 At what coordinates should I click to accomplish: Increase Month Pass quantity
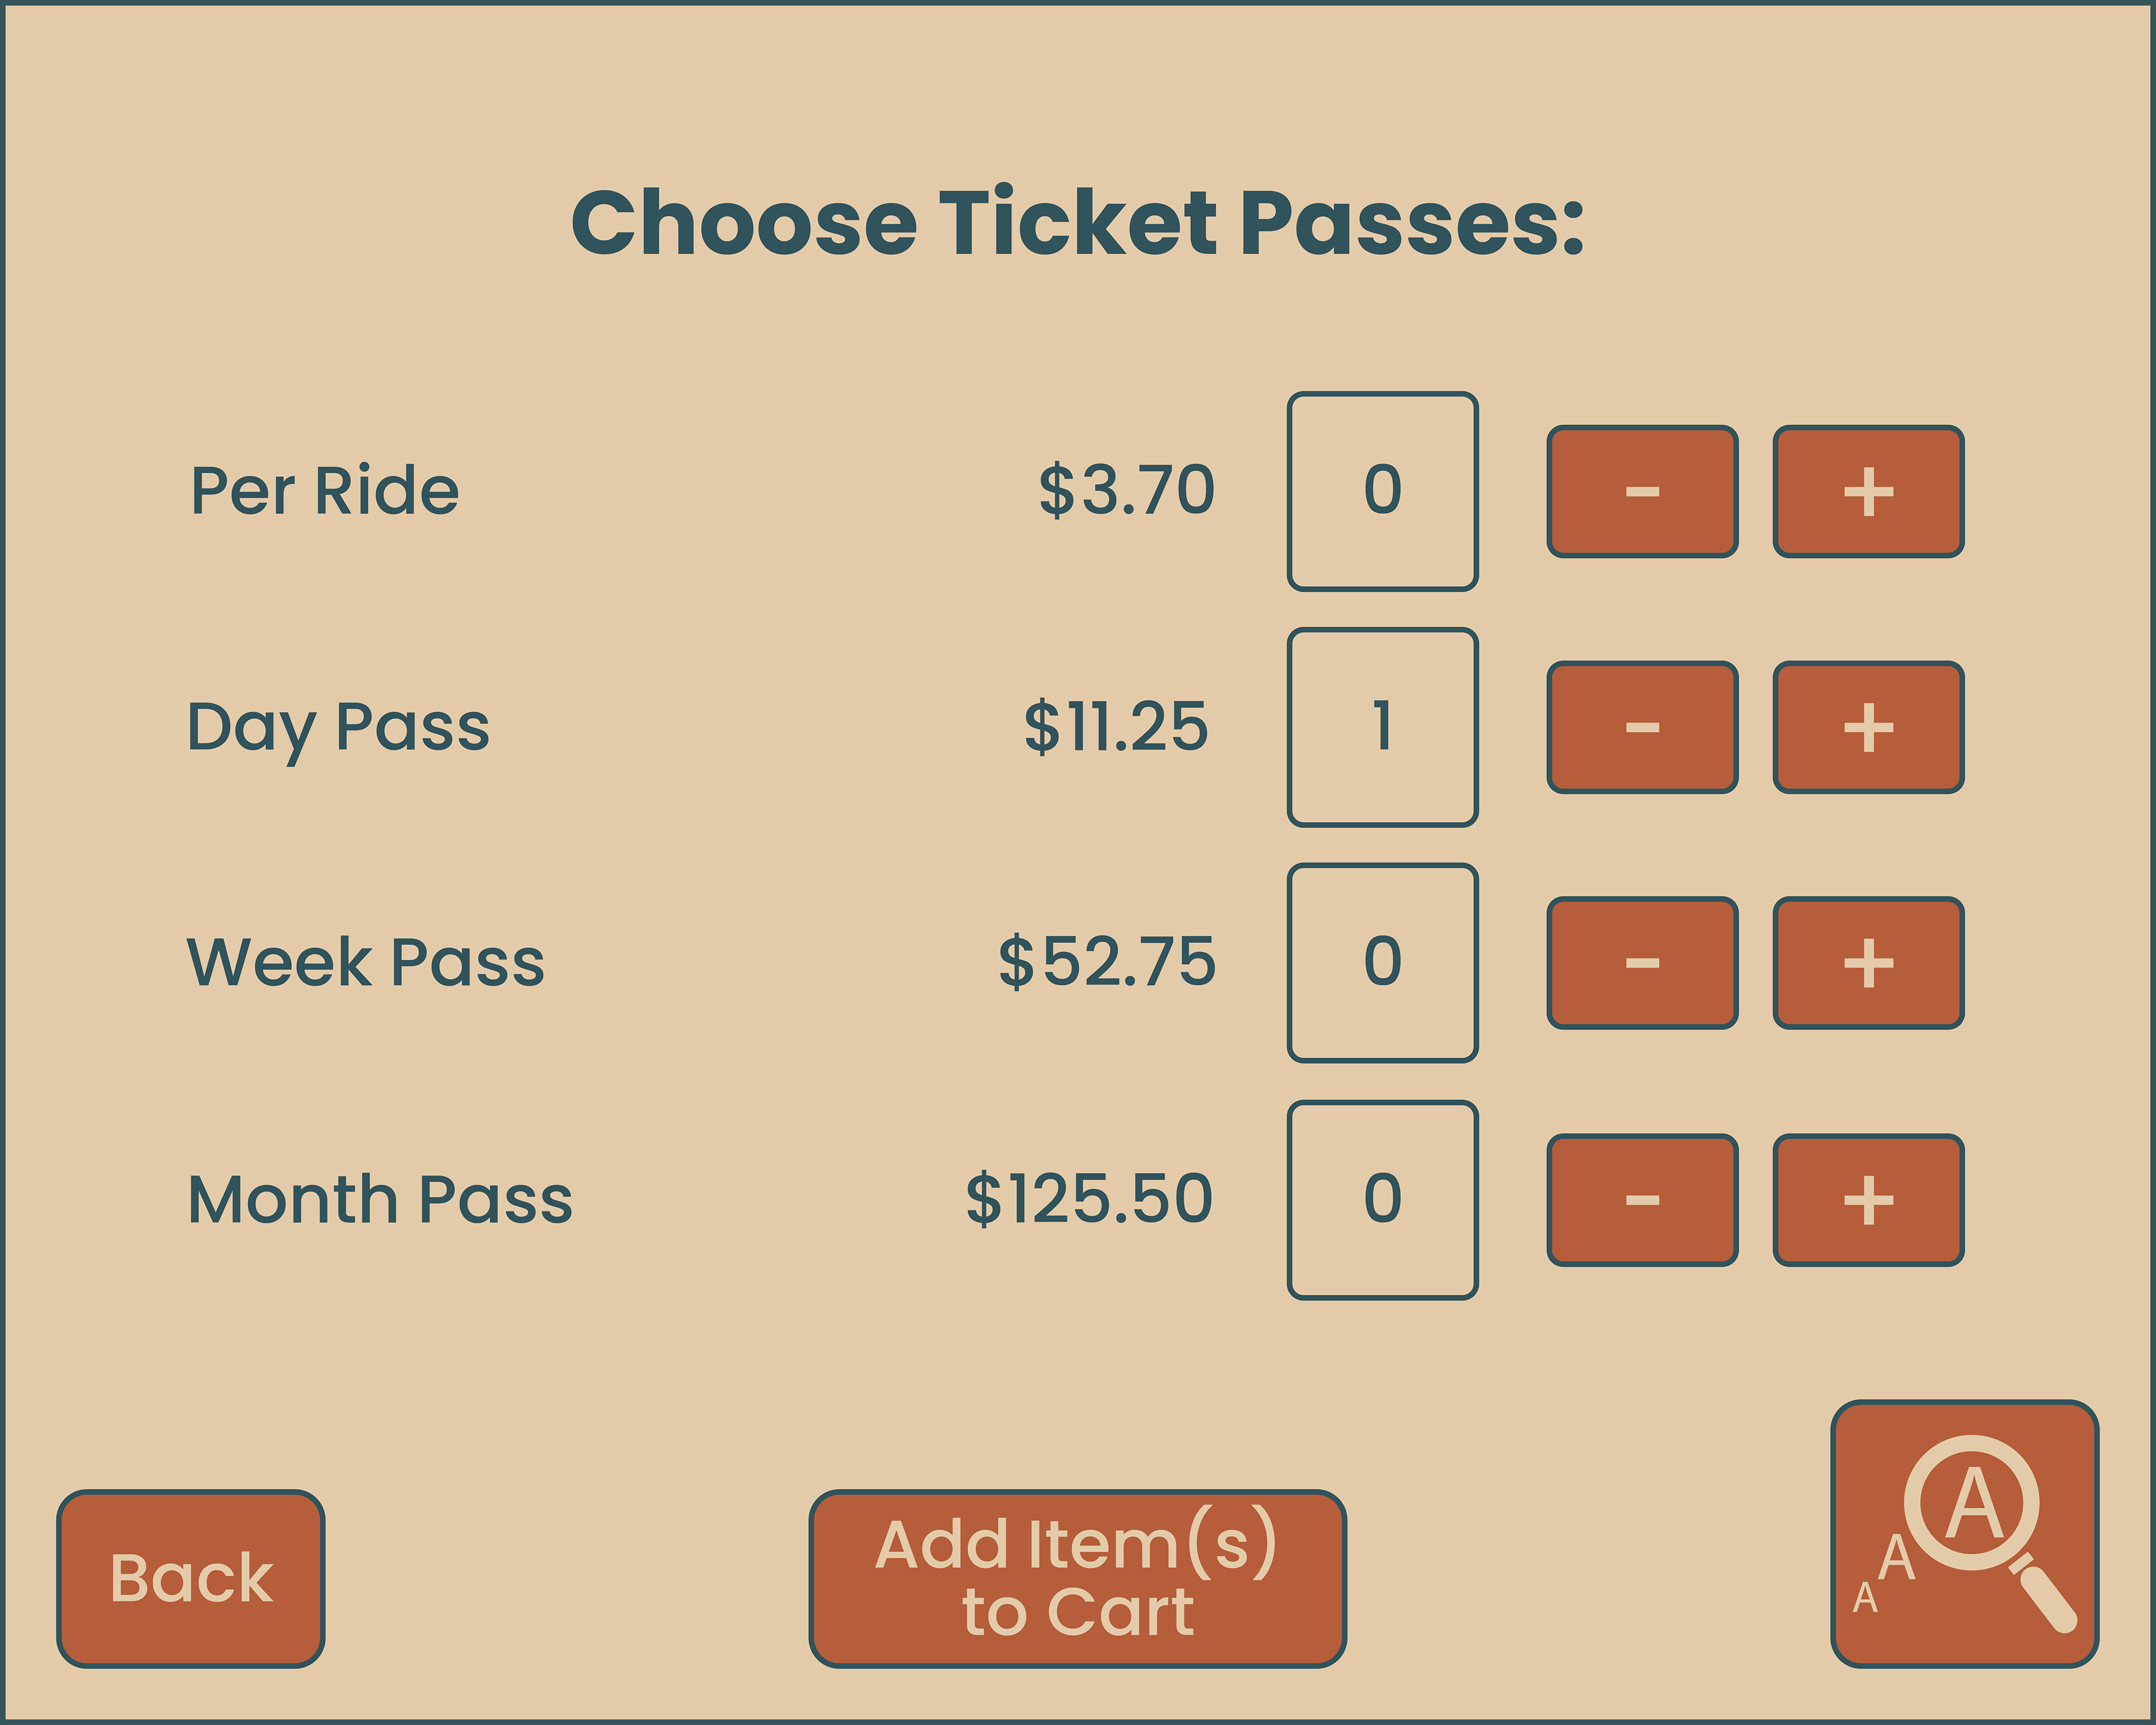1868,1200
